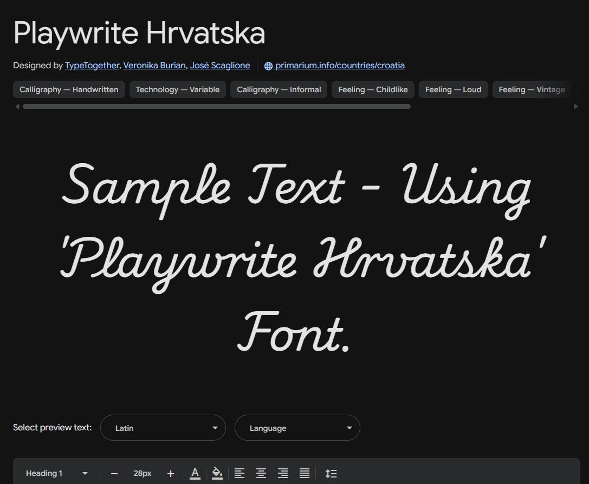The height and width of the screenshot is (484, 589).
Task: Decrease font size with minus button
Action: click(x=114, y=474)
